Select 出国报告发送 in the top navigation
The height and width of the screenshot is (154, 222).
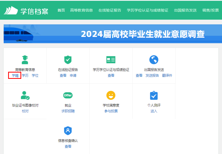click(185, 10)
